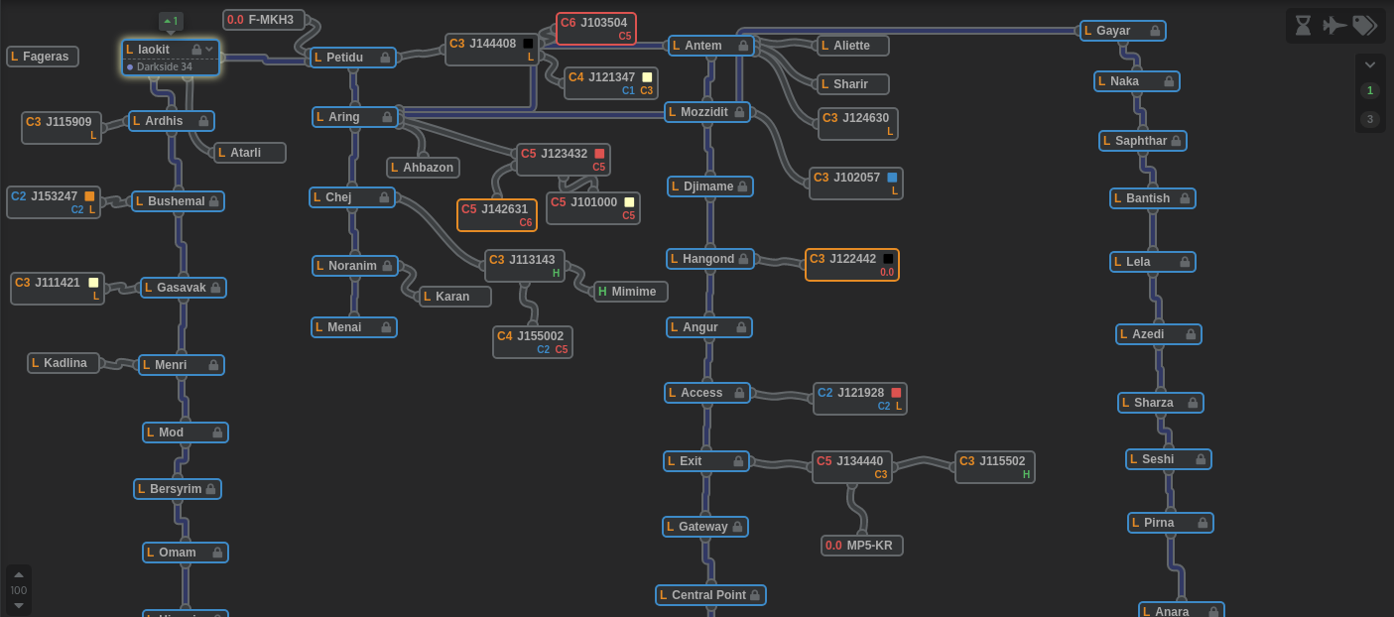Click the lock icon on Seshi

click(1201, 459)
